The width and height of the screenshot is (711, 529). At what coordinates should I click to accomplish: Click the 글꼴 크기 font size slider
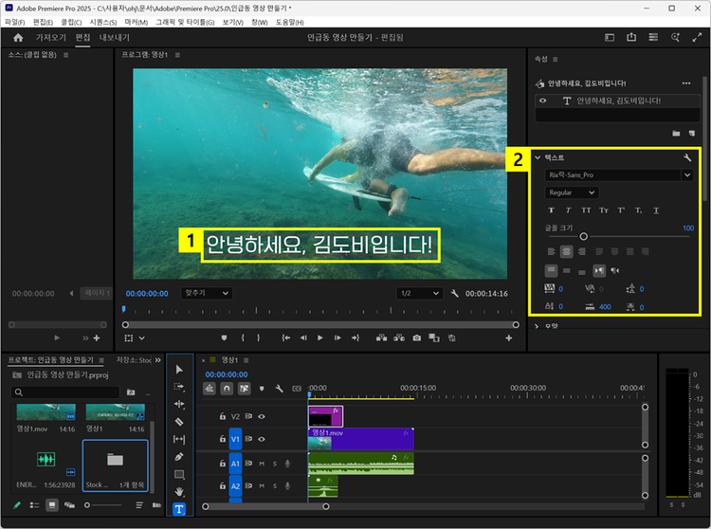tap(584, 236)
